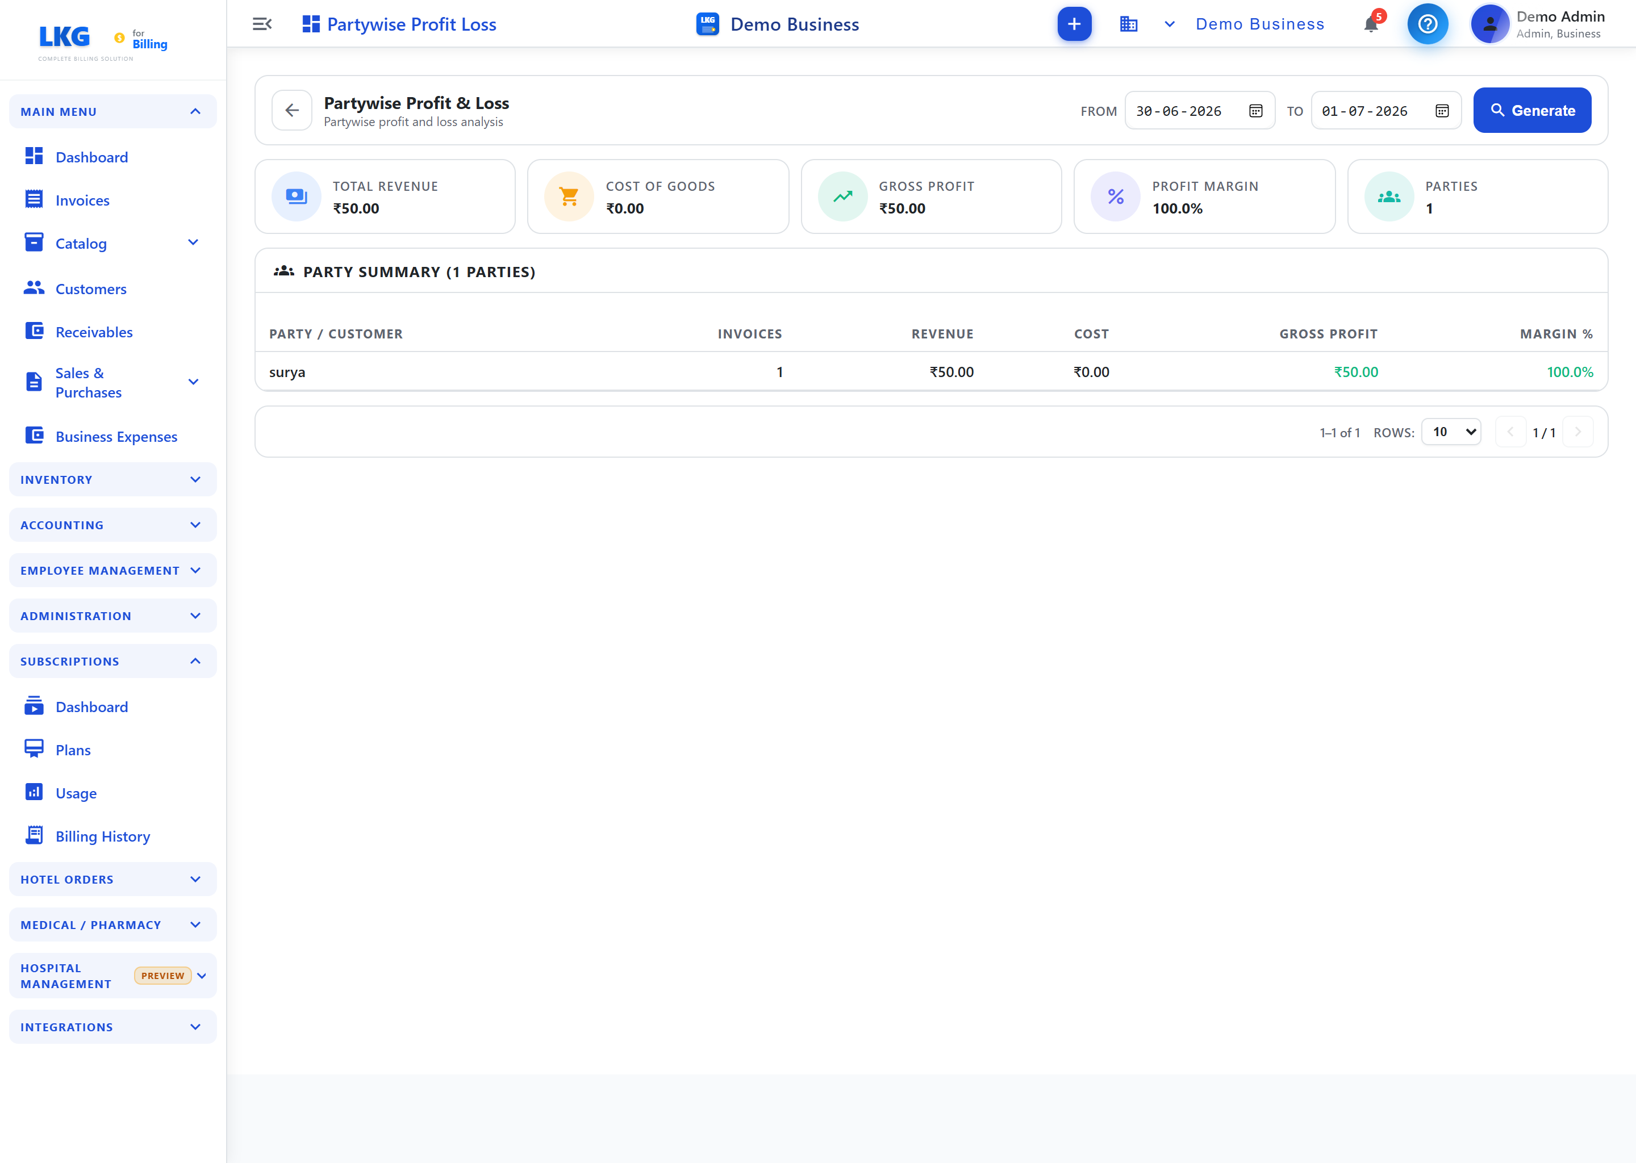Viewport: 1636px width, 1163px height.
Task: Click the TO date field 01-07-2026
Action: [x=1386, y=110]
